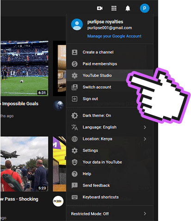Click the create video camera icon
The height and width of the screenshot is (221, 191).
(100, 8)
